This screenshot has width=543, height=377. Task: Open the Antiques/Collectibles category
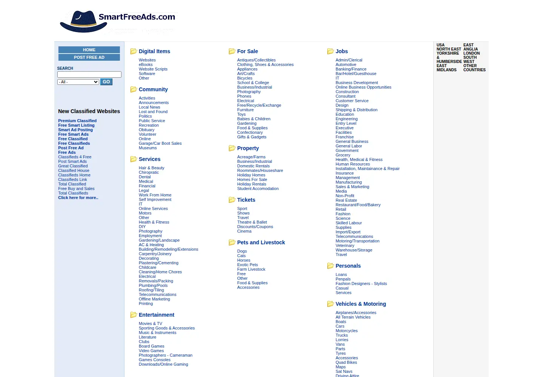(x=256, y=60)
